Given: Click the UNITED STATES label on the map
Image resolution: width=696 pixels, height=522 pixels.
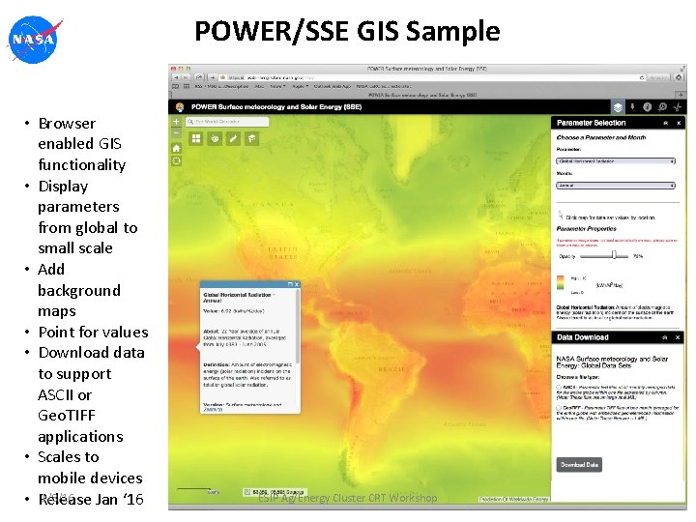Looking at the screenshot, I should tap(282, 253).
